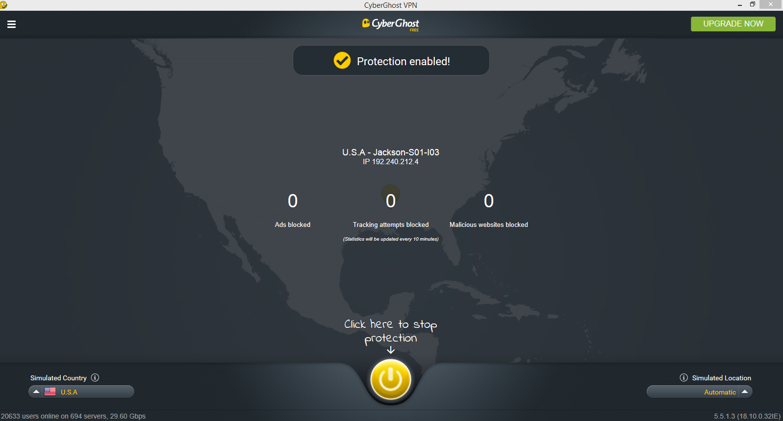This screenshot has width=783, height=421.
Task: Expand the Simulated Country arrow
Action: (36, 392)
